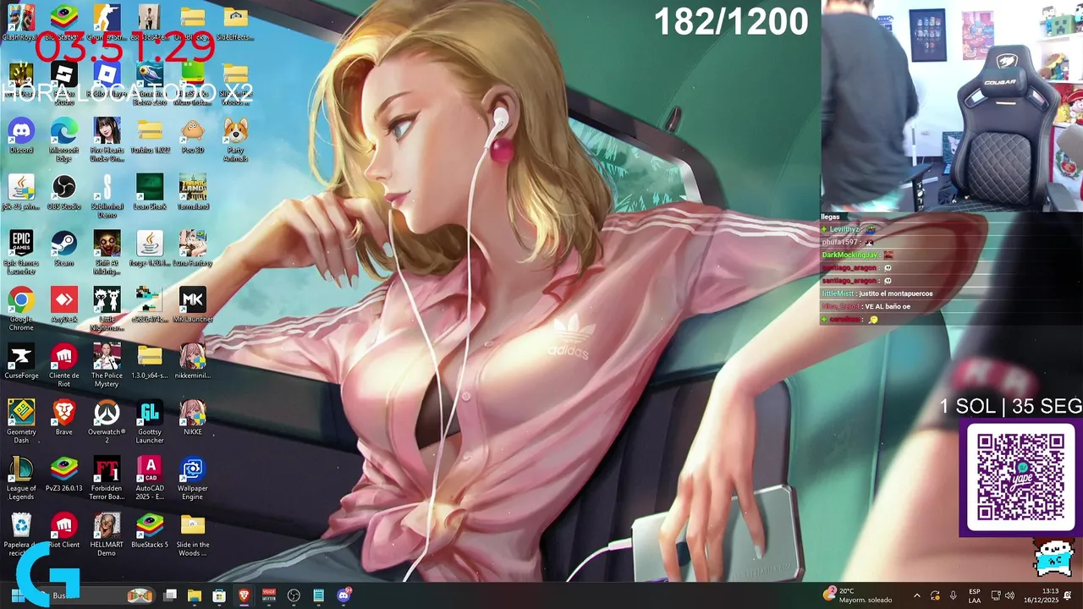Expand the hidden tray icons chevron

(x=916, y=595)
